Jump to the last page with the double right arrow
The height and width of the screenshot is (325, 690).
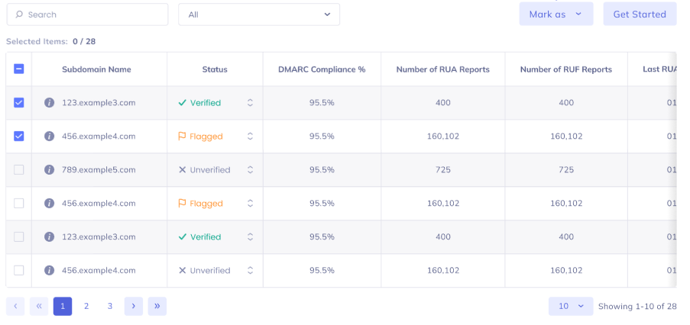(157, 306)
